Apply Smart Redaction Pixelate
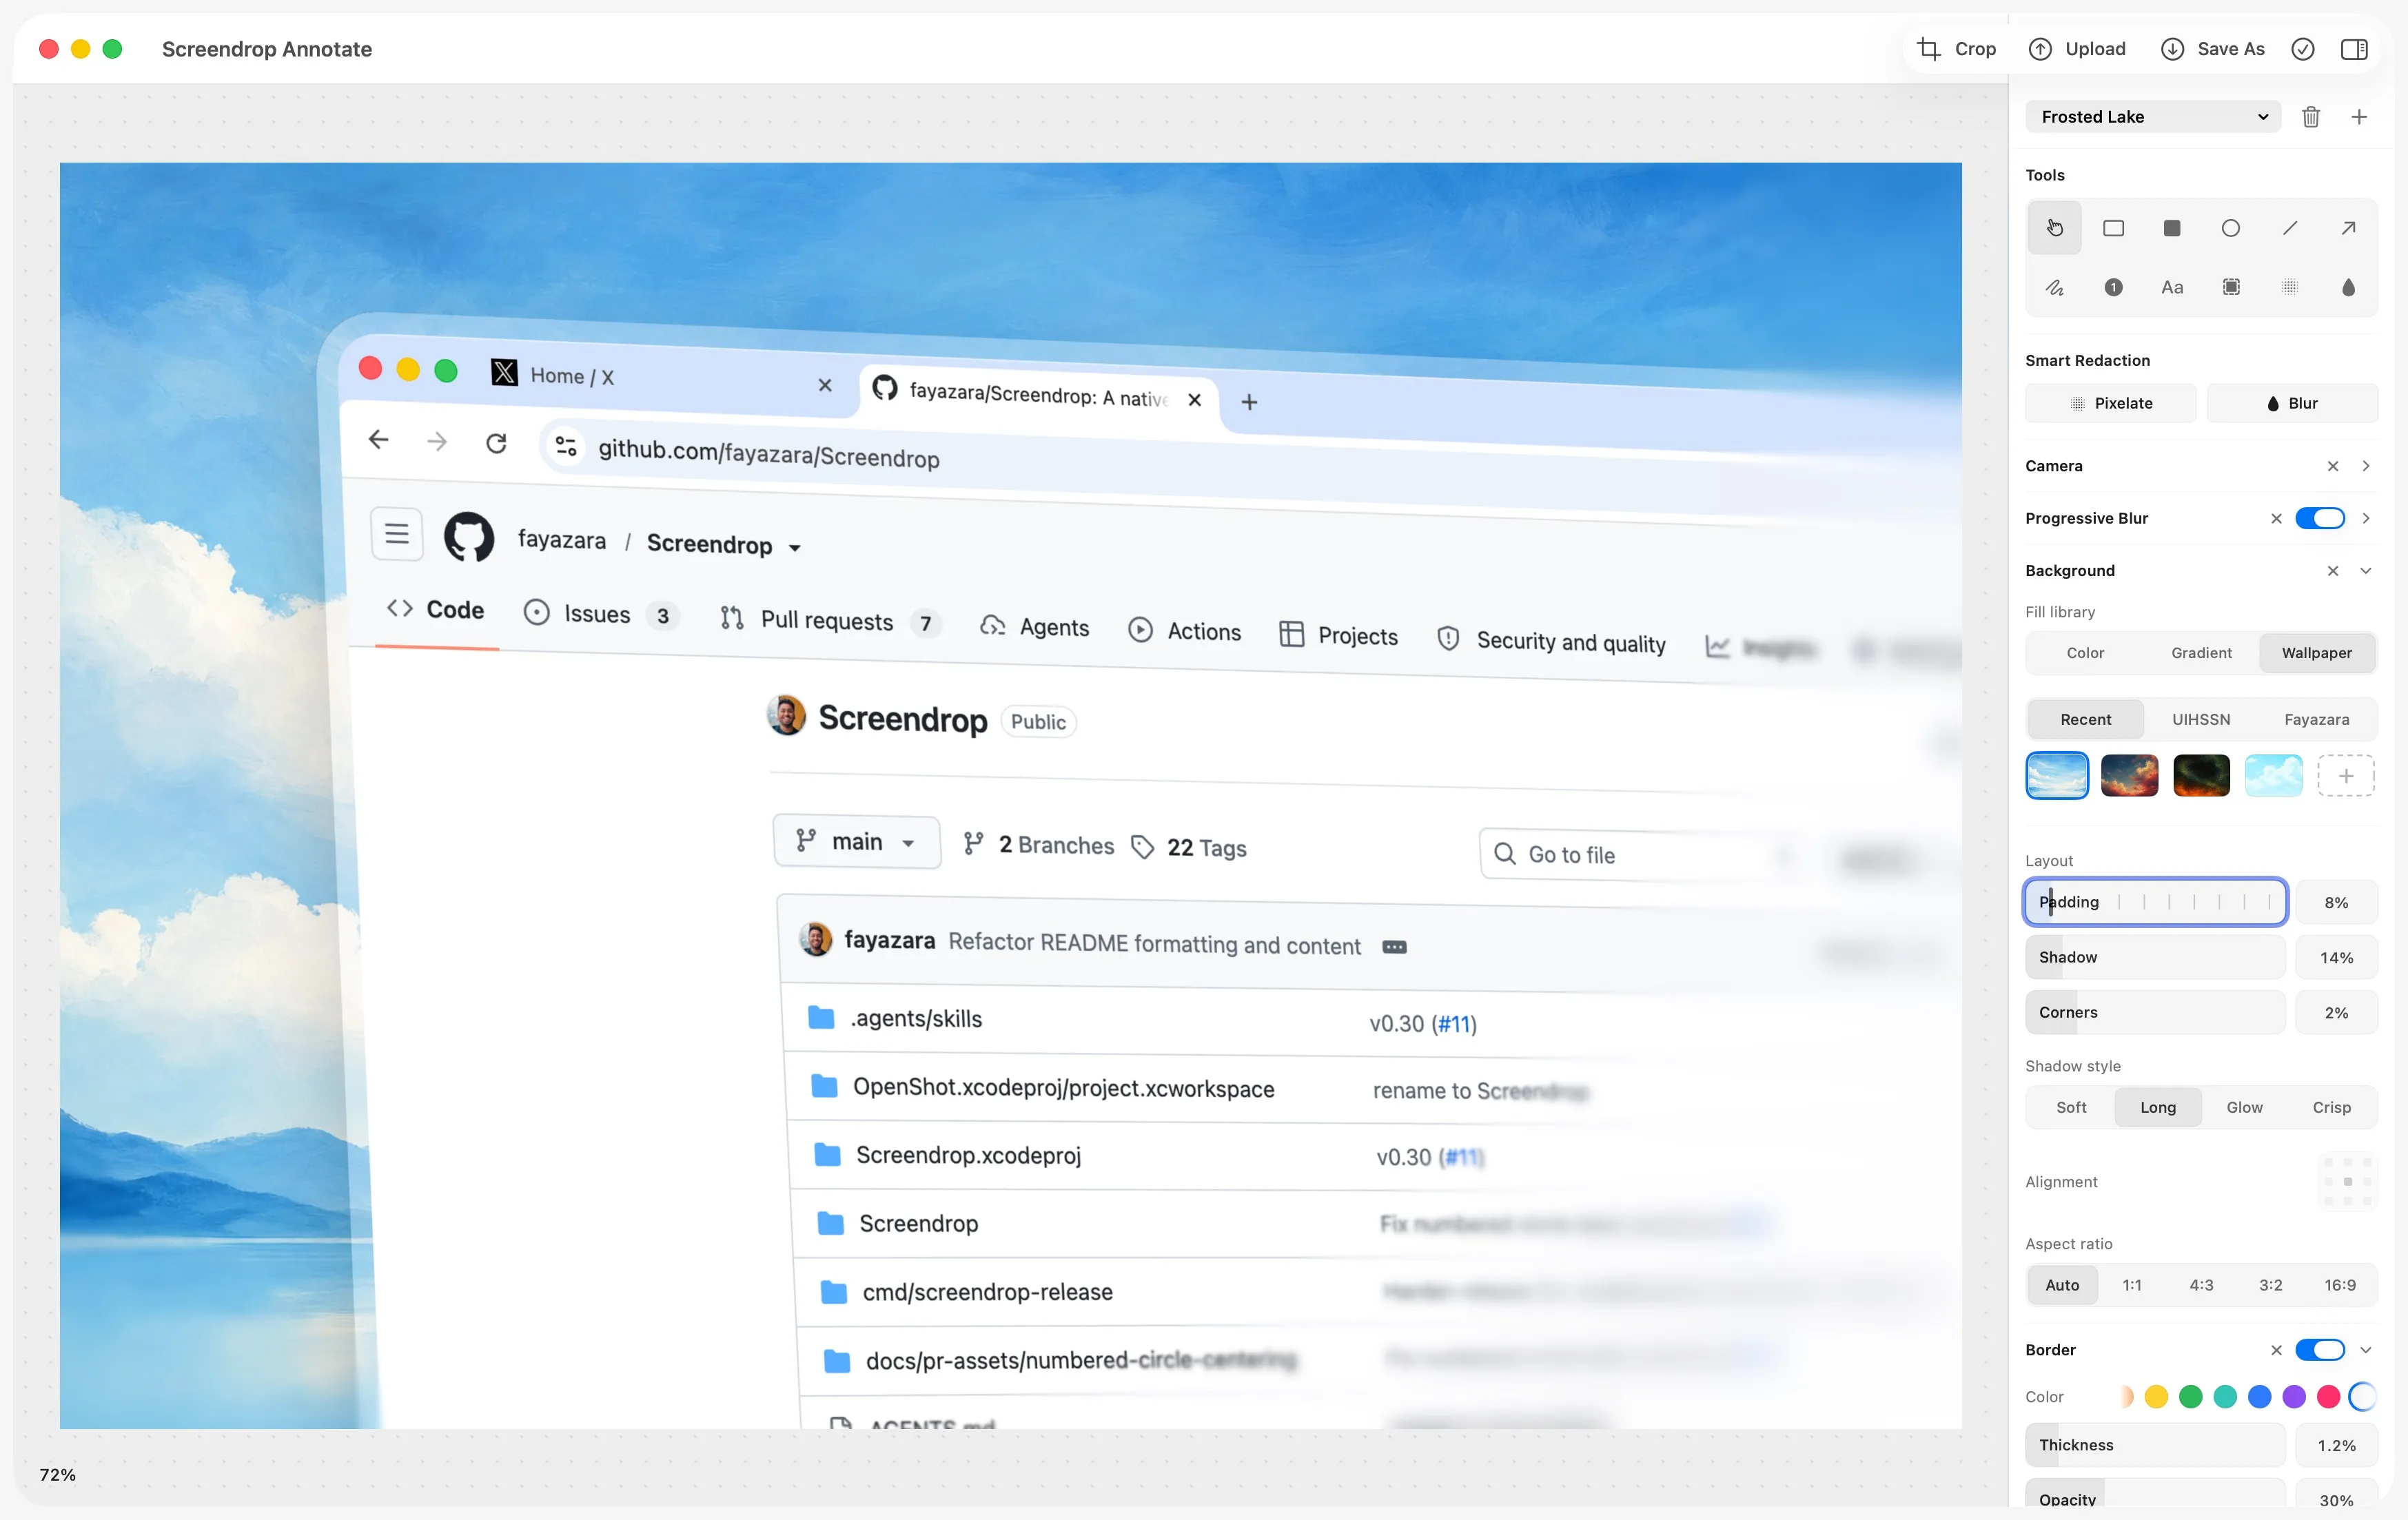The image size is (2408, 1520). pos(2111,403)
